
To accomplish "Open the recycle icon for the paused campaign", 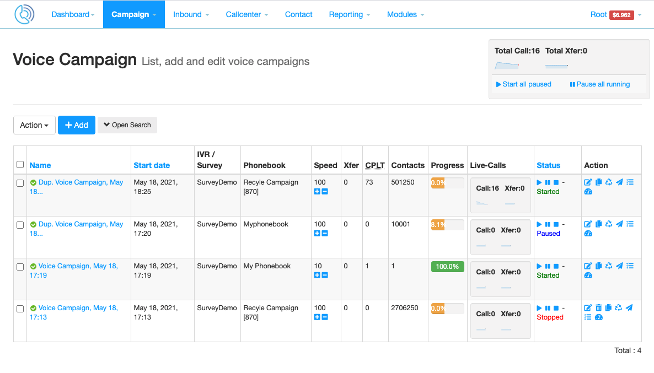I will 609,224.
